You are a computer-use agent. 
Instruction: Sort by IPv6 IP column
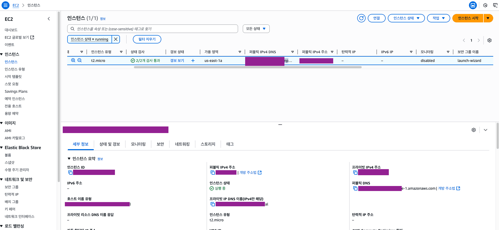click(411, 52)
